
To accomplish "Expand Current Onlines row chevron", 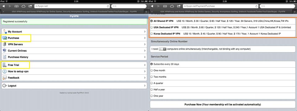I will coord(145,51).
